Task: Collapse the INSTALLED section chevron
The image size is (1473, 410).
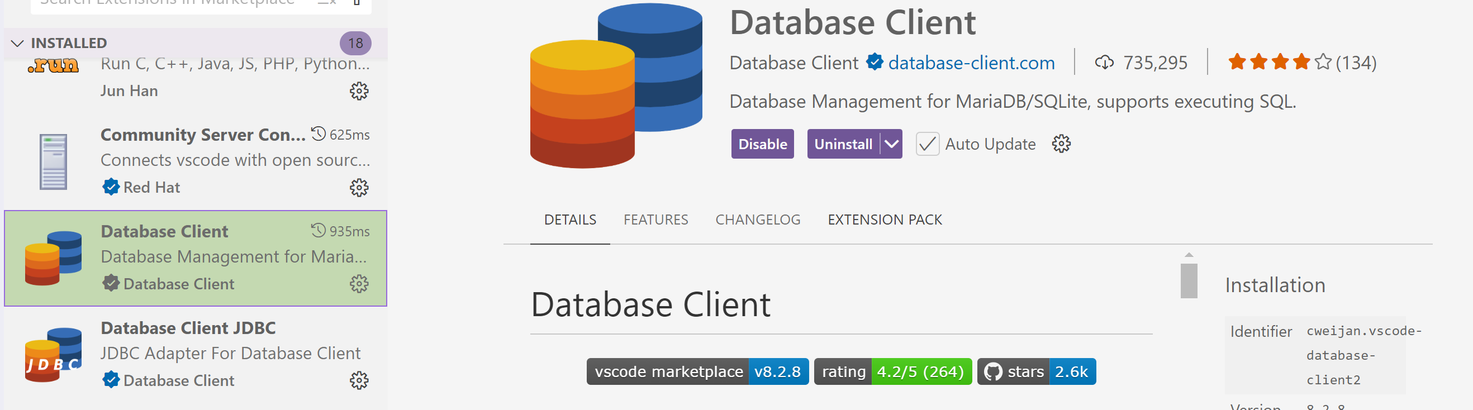Action: click(17, 44)
